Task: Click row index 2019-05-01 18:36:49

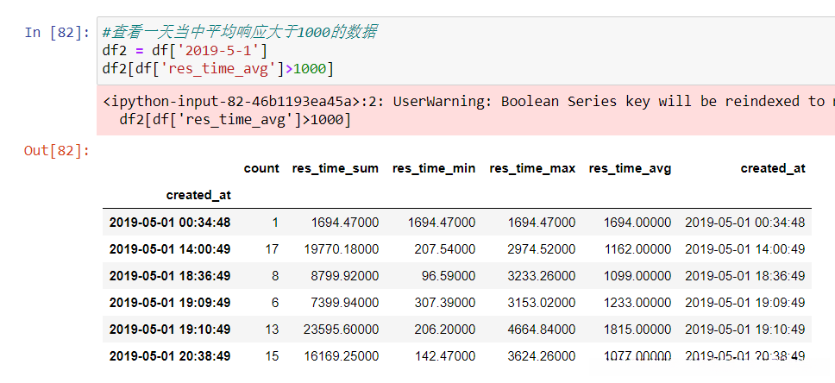Action: [169, 276]
